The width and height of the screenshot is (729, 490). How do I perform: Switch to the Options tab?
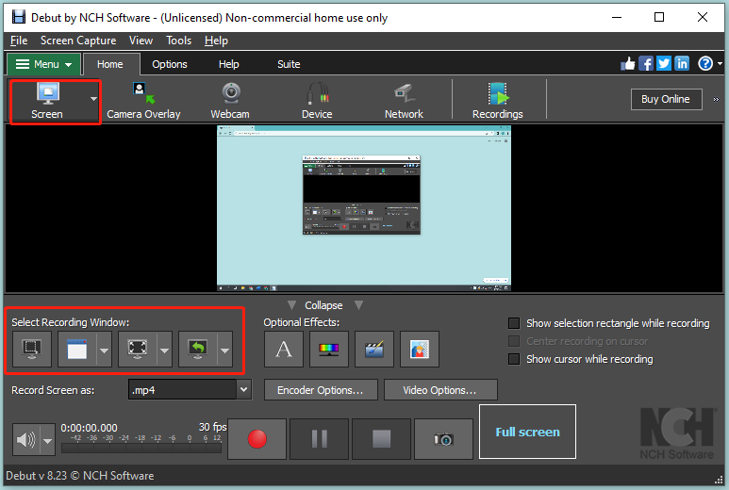(x=170, y=64)
